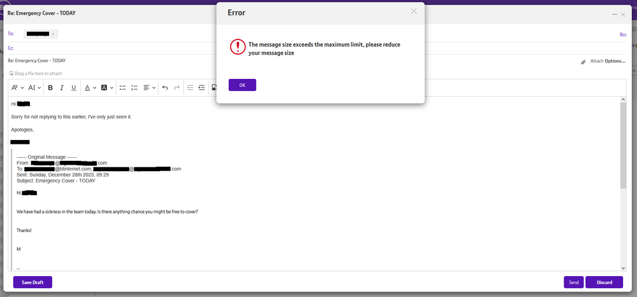Image resolution: width=637 pixels, height=297 pixels.
Task: Save the message as a draft
Action: point(33,282)
